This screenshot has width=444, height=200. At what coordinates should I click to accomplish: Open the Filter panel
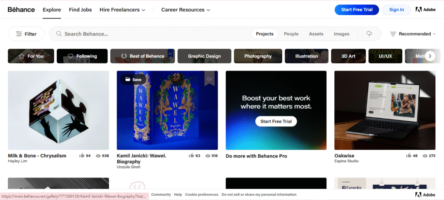point(26,34)
